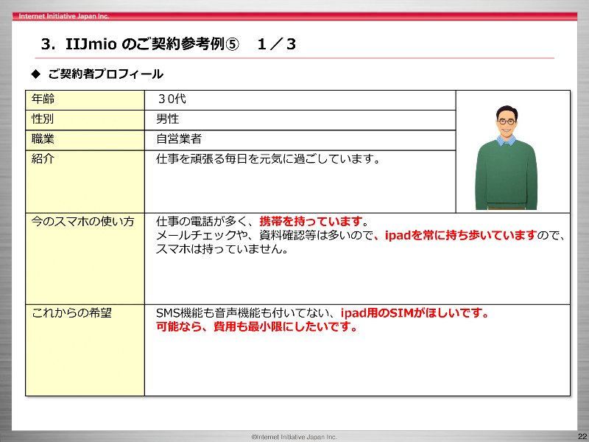Click the "1／3" page indicator in title

[x=277, y=44]
